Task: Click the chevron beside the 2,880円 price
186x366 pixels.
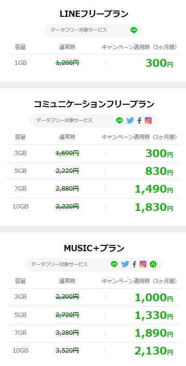Action: [x=105, y=189]
